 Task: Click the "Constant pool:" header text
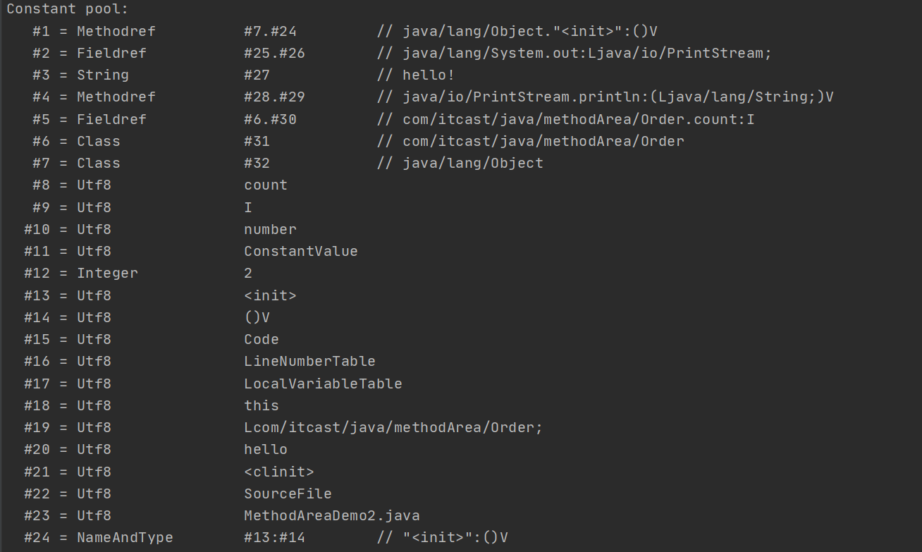coord(68,9)
